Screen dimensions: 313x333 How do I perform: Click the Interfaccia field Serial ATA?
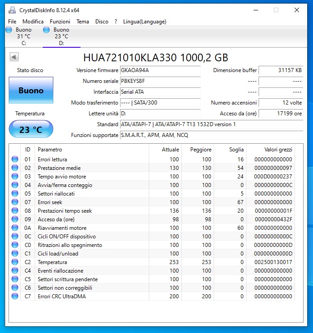tap(160, 92)
